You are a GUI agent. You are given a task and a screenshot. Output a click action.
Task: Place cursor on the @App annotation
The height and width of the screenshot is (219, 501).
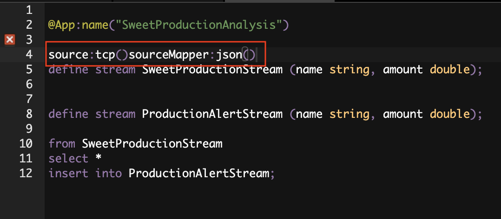(62, 25)
